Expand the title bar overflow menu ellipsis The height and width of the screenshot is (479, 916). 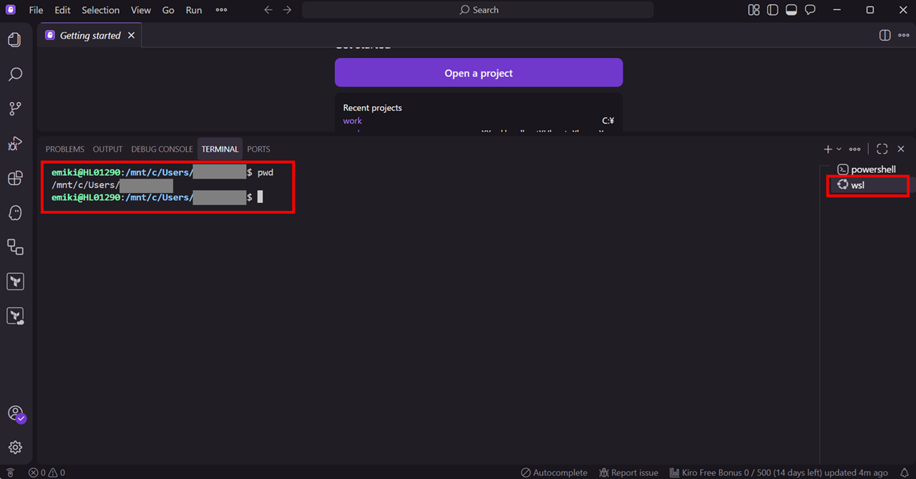pyautogui.click(x=221, y=10)
